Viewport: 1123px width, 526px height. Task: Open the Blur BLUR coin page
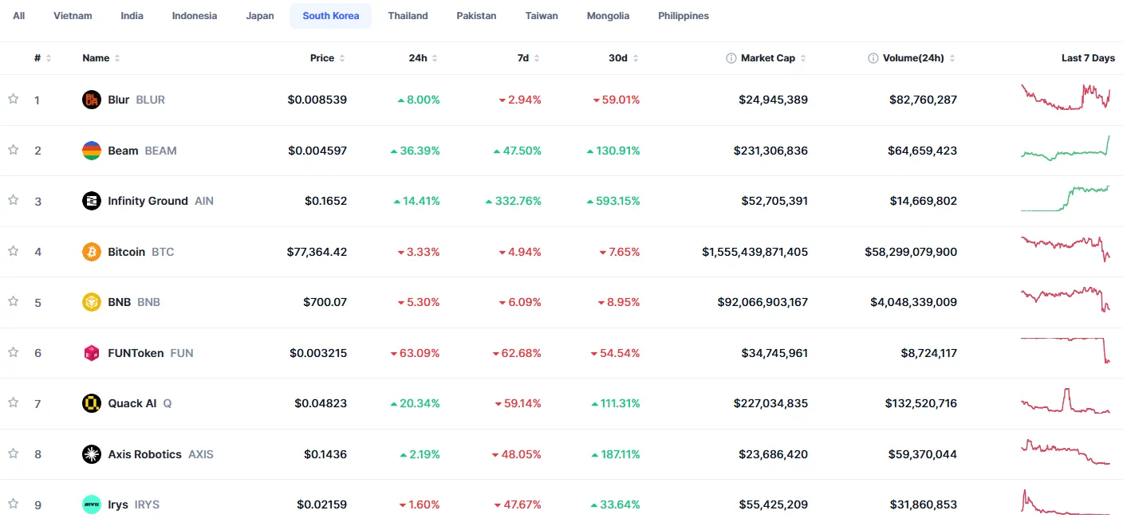(x=124, y=100)
